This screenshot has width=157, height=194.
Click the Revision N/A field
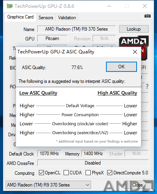click(x=104, y=38)
